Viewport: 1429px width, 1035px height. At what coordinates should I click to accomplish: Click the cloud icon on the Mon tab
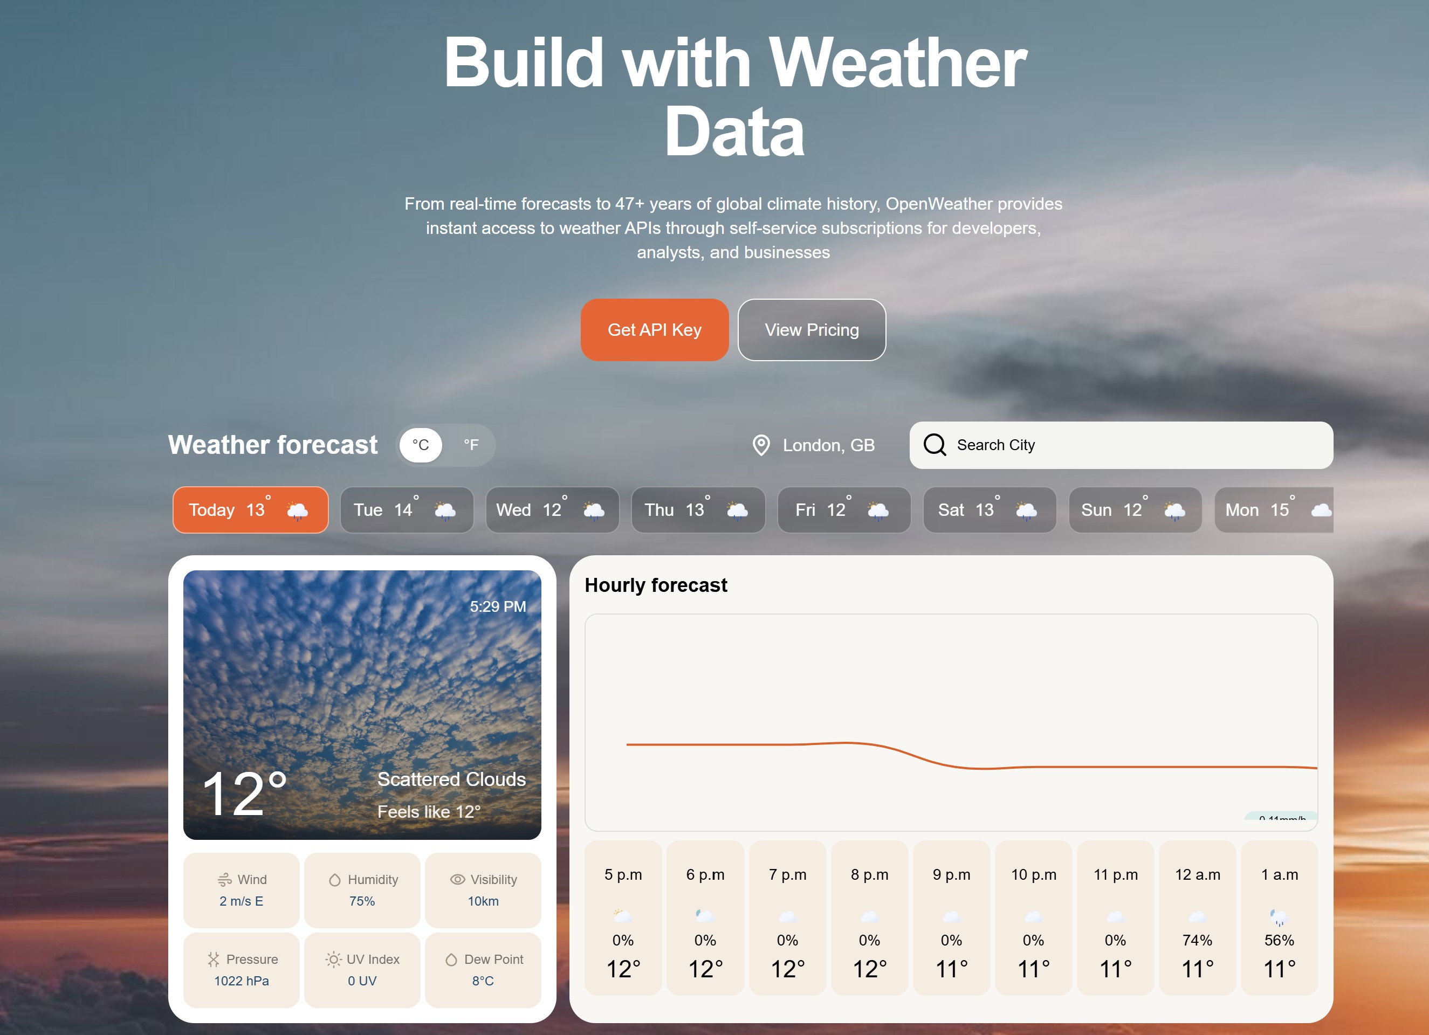point(1321,510)
